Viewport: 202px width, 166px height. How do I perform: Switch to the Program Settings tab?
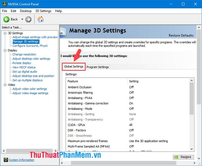[98, 67]
